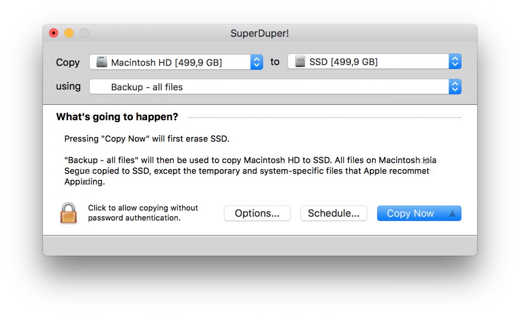
Task: Minimize the SuperDuper! window with yellow button
Action: click(x=69, y=33)
